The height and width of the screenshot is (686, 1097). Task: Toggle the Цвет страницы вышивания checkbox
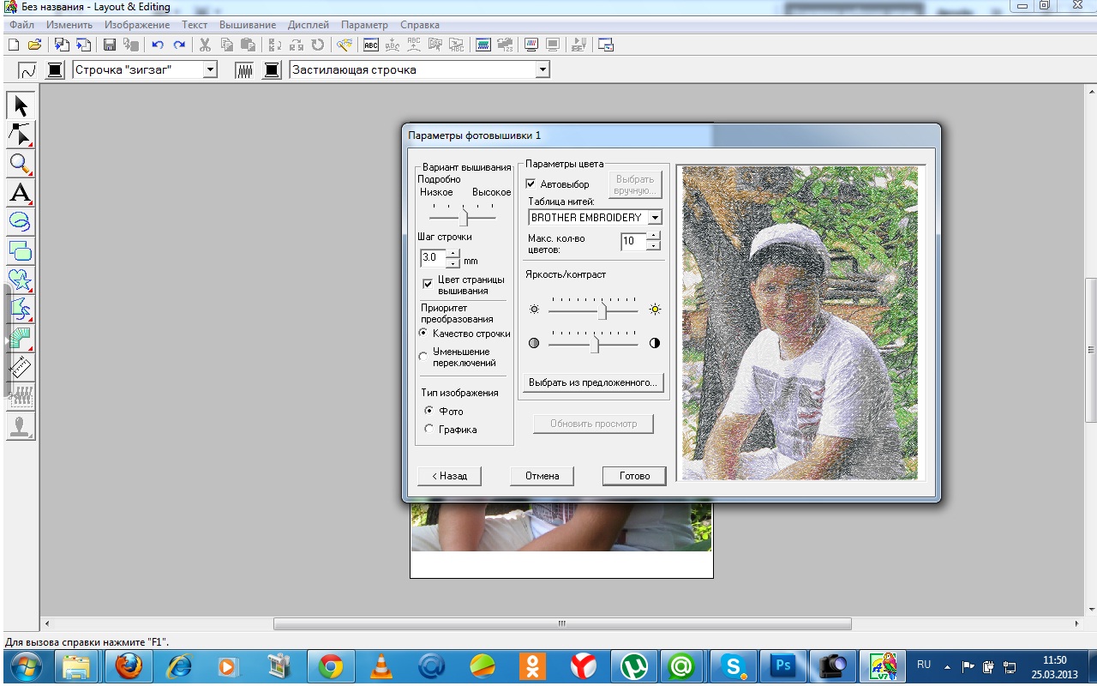click(x=428, y=284)
